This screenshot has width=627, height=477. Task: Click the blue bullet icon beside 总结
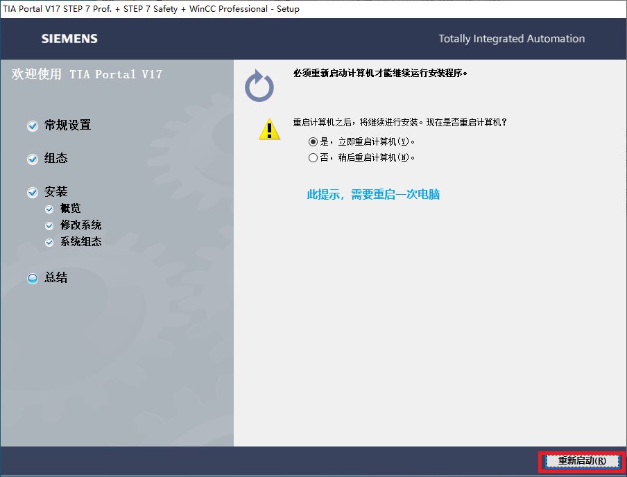[x=33, y=279]
